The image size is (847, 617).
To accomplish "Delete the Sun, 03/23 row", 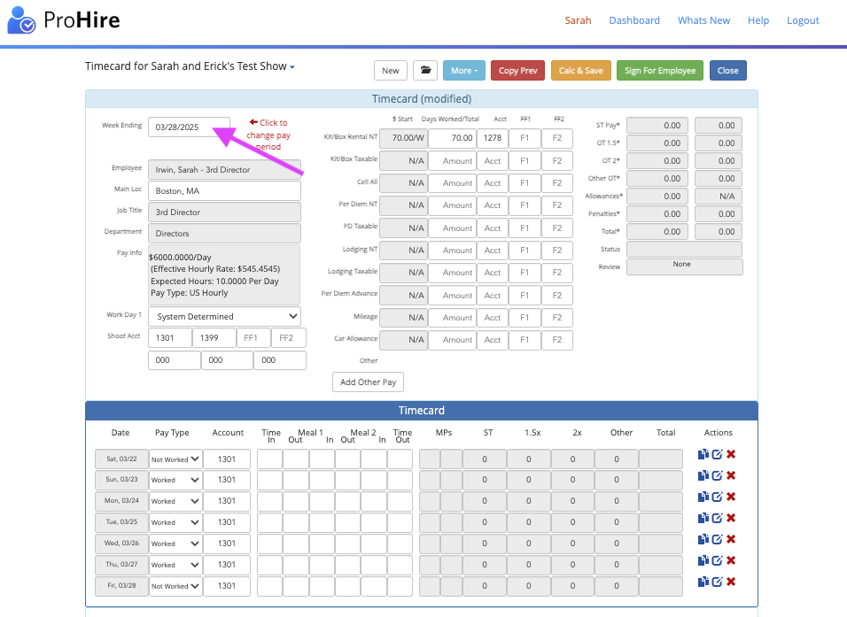I will pyautogui.click(x=731, y=475).
